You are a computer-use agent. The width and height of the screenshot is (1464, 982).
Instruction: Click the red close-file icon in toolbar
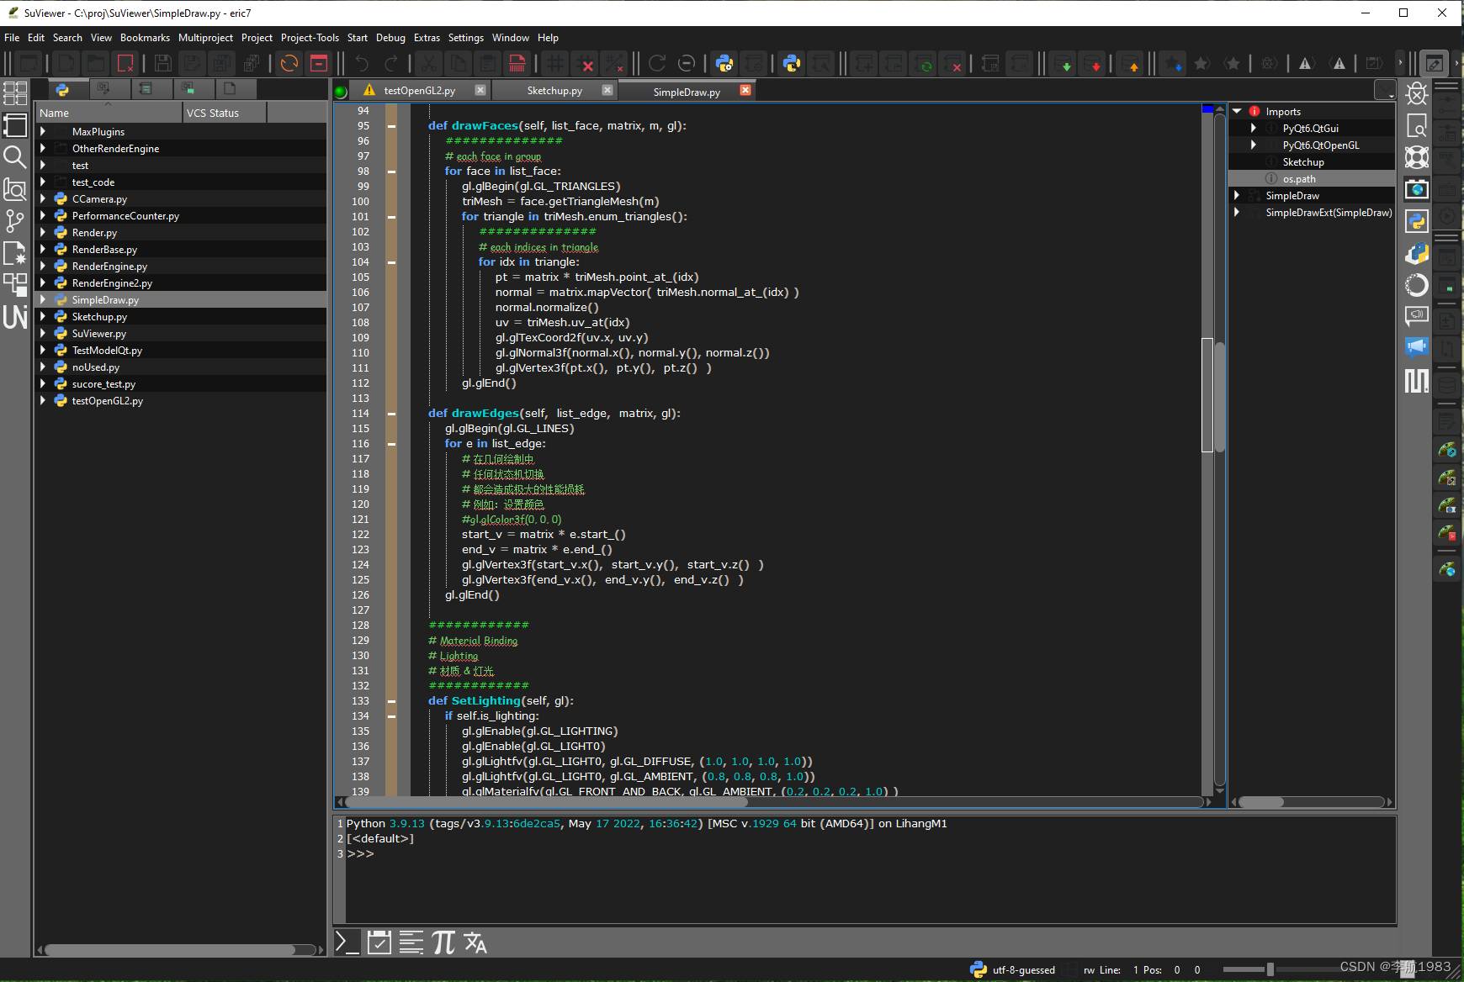(125, 63)
